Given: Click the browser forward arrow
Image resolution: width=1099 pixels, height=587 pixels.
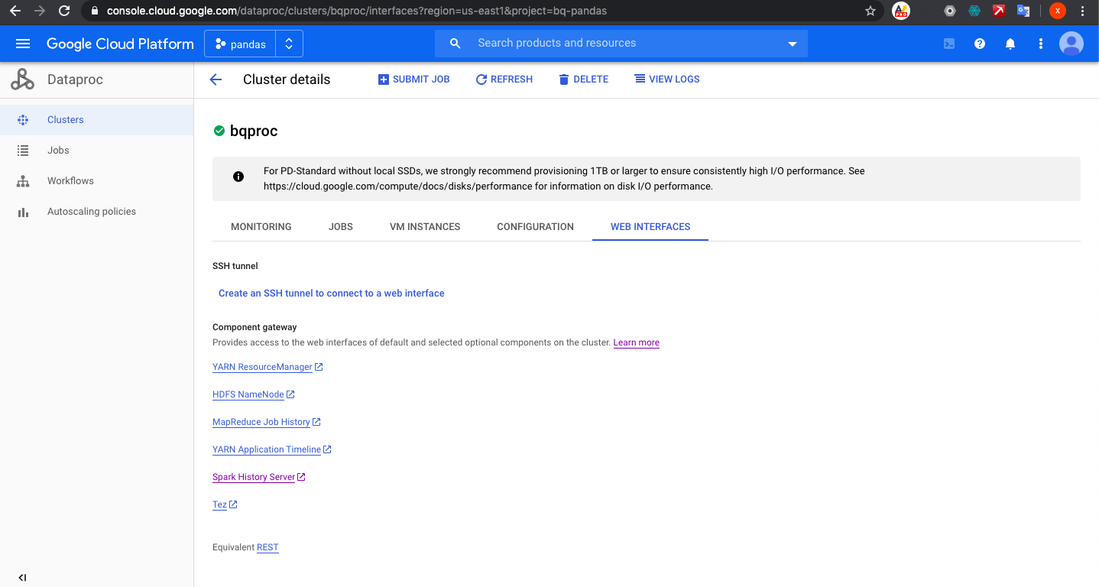Looking at the screenshot, I should click(40, 11).
